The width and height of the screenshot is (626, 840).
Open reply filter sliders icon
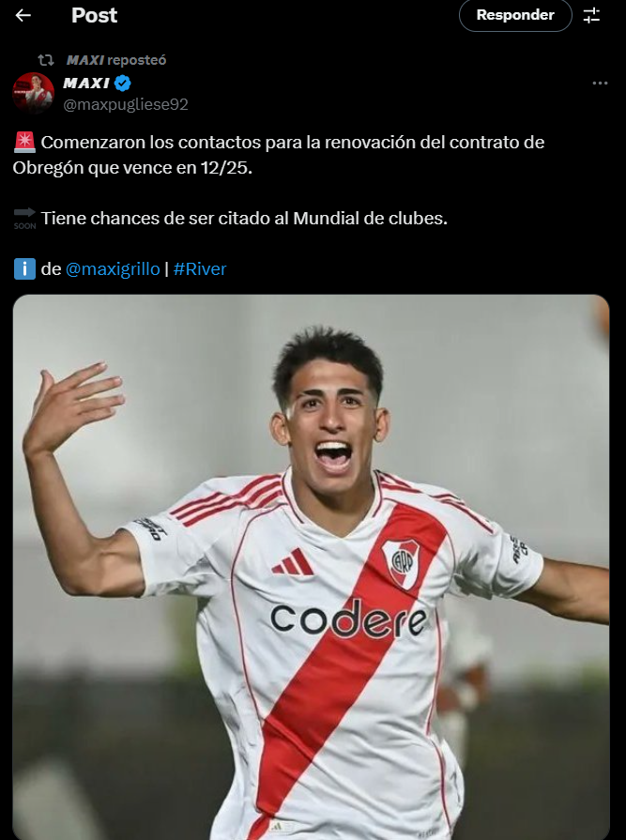click(x=591, y=16)
